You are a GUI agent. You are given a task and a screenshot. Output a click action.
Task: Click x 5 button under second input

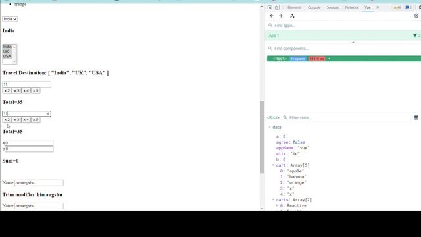click(x=36, y=120)
